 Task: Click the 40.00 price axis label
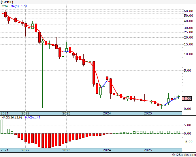(189, 21)
